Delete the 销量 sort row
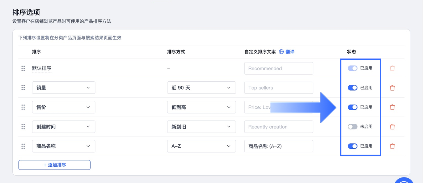Screen dimensions: 423x183 click(392, 88)
